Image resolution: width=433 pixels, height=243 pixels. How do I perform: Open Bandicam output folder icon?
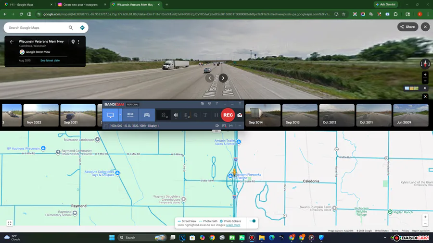tap(203, 103)
